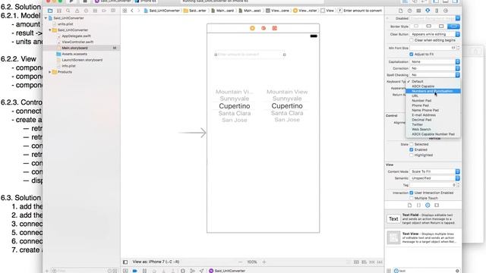The height and width of the screenshot is (273, 486).
Task: Toggle grid view in object library footer
Action: tap(389, 271)
